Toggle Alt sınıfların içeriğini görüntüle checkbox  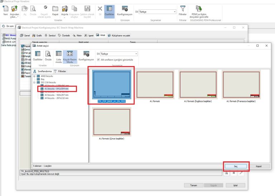coord(98,59)
